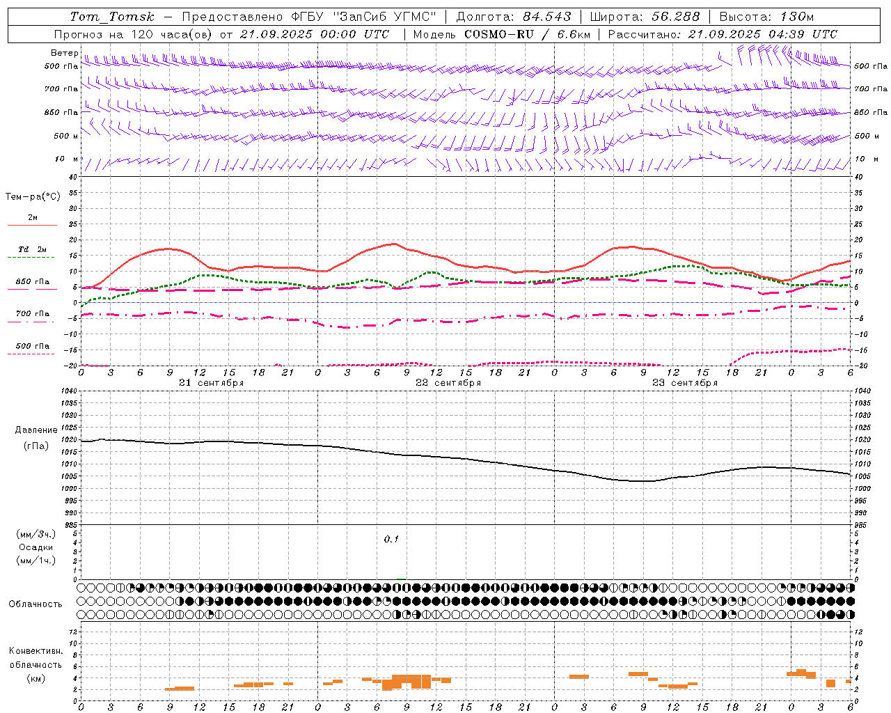891x713 pixels.
Task: Click the Облачность cloudiness label
Action: (x=36, y=604)
